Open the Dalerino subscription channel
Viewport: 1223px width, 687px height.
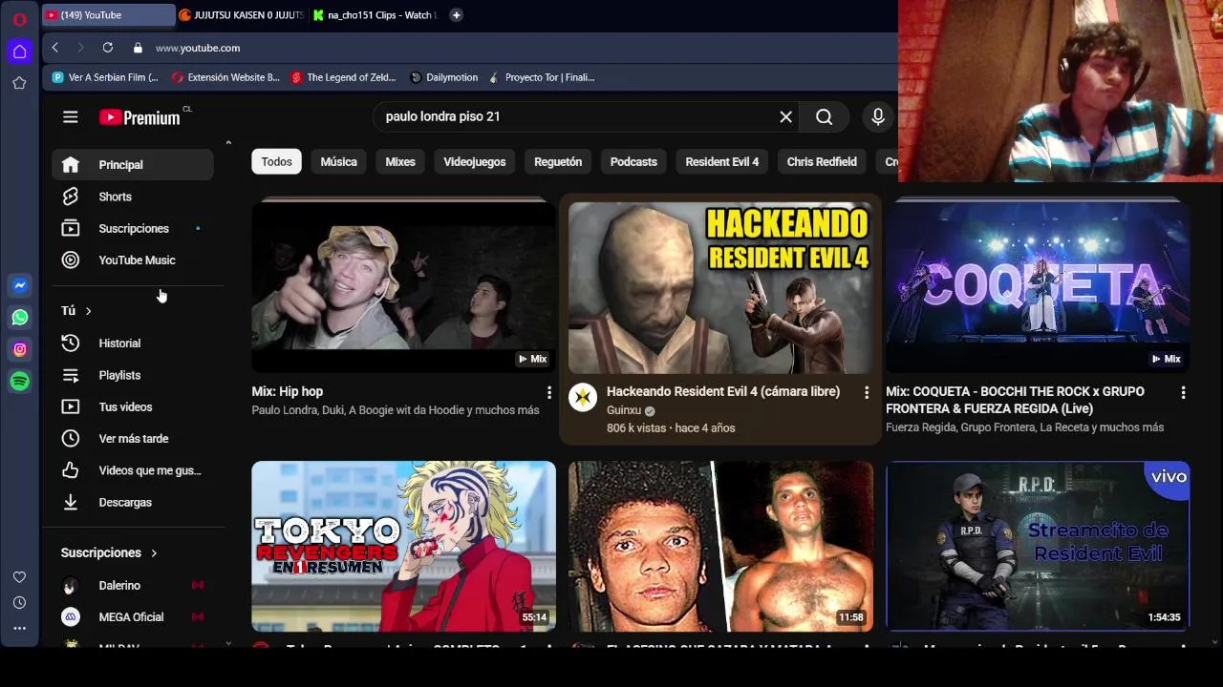(x=132, y=585)
